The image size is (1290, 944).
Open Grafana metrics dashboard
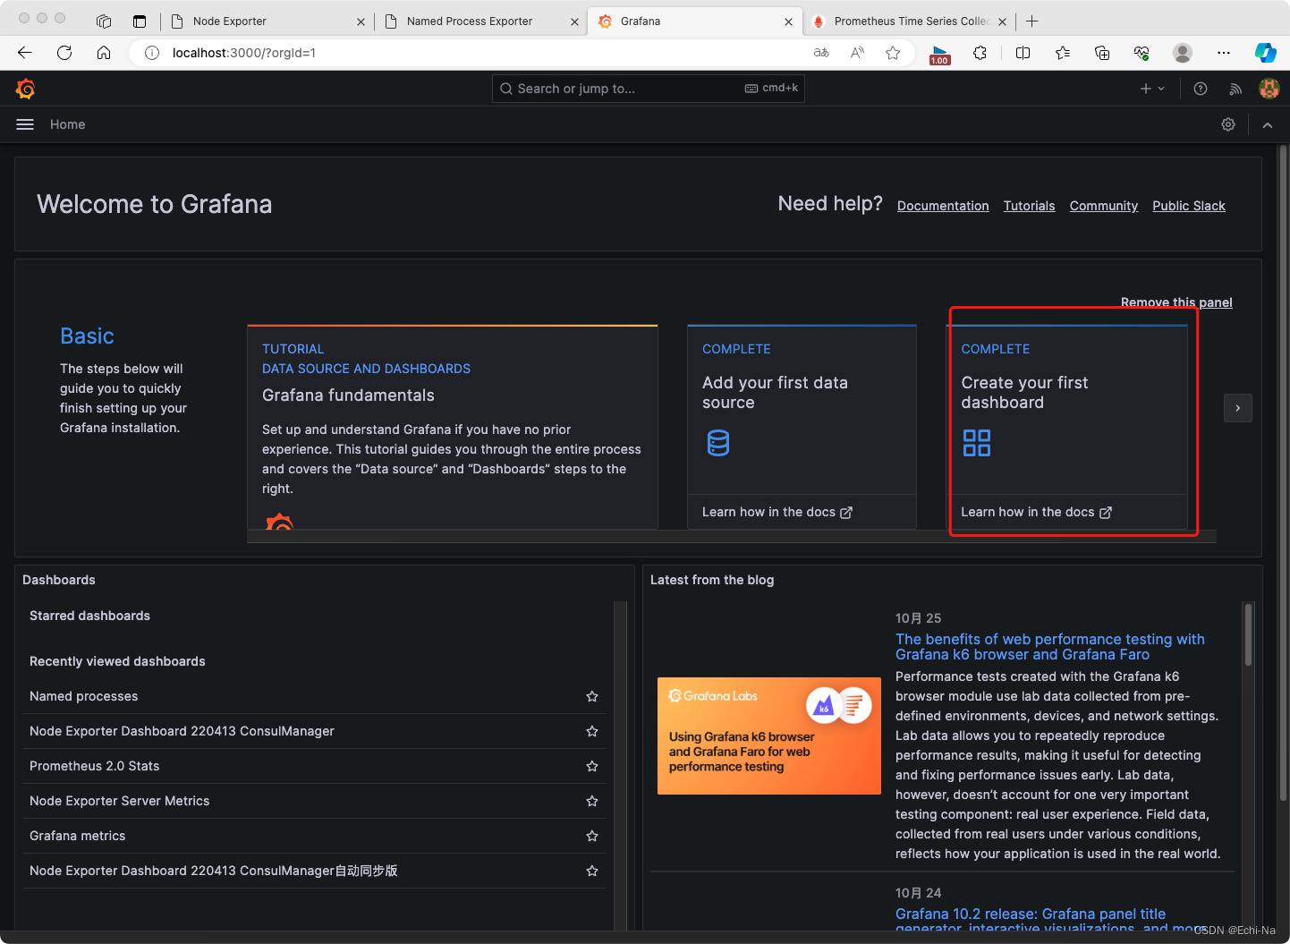click(x=78, y=836)
